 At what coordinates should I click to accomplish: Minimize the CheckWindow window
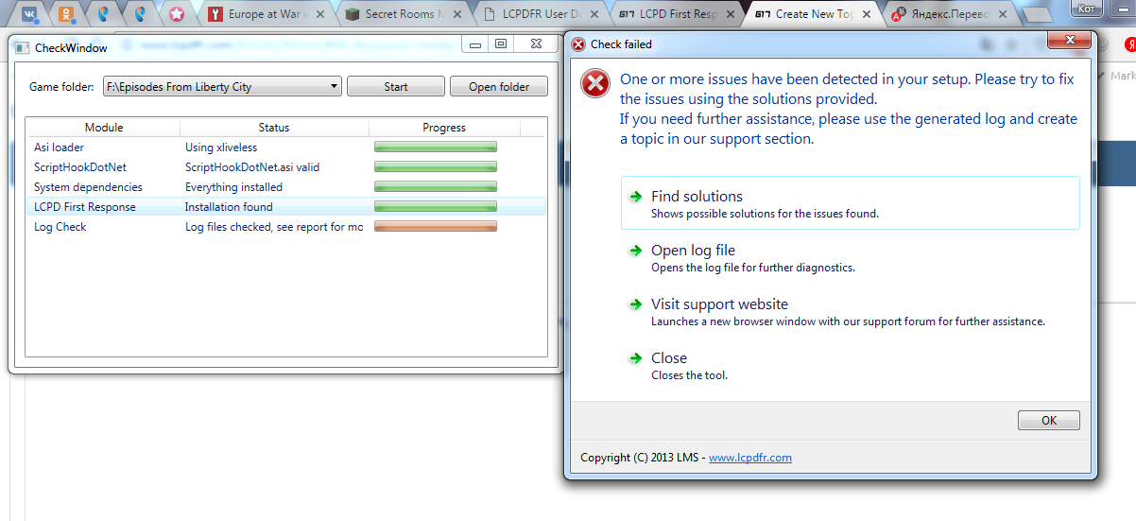pos(474,44)
